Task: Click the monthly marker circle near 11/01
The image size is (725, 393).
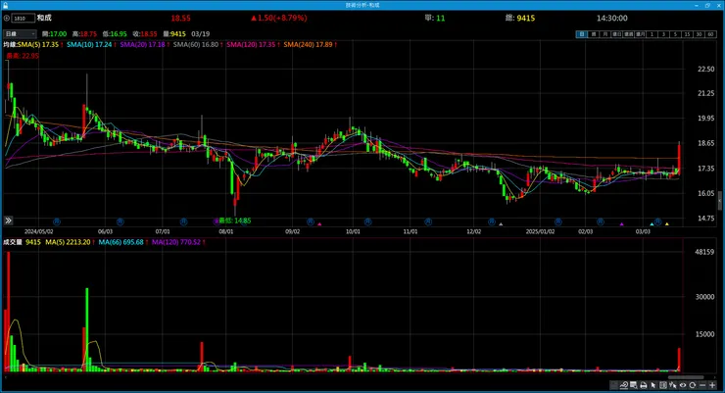Action: click(x=428, y=221)
